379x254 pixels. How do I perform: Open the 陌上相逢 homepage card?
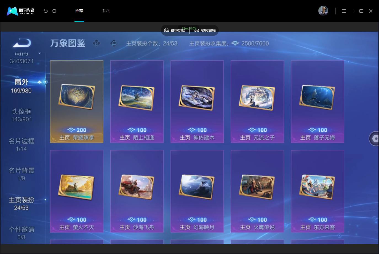(137, 102)
